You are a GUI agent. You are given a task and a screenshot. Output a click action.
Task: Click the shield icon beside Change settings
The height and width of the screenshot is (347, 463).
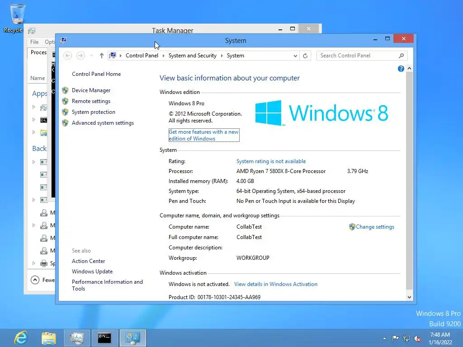(x=352, y=227)
